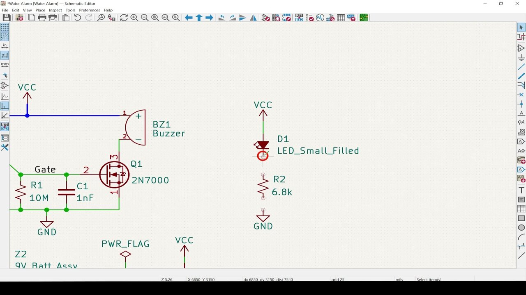Activate the Select item tool
The height and width of the screenshot is (295, 526).
coord(521,27)
